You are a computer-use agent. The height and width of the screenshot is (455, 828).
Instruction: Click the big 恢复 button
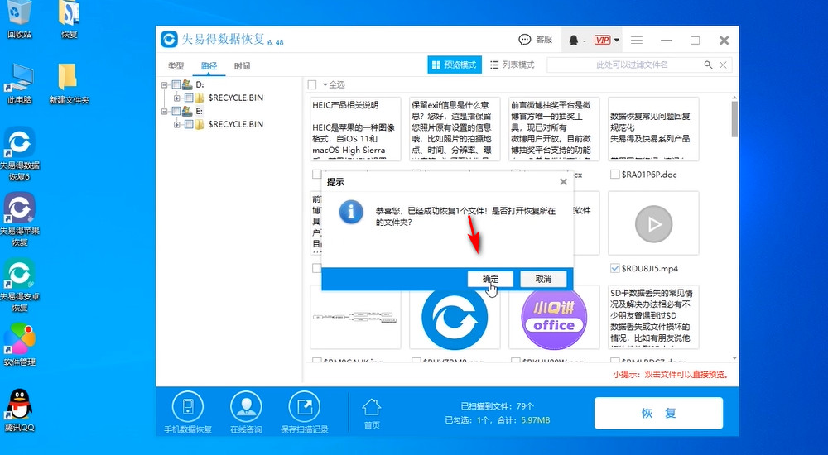click(658, 413)
